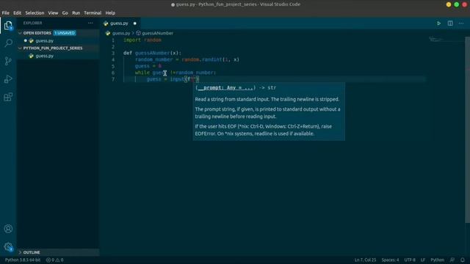Run Python file with play button
Screen dimensions: 470x264
coord(439,23)
